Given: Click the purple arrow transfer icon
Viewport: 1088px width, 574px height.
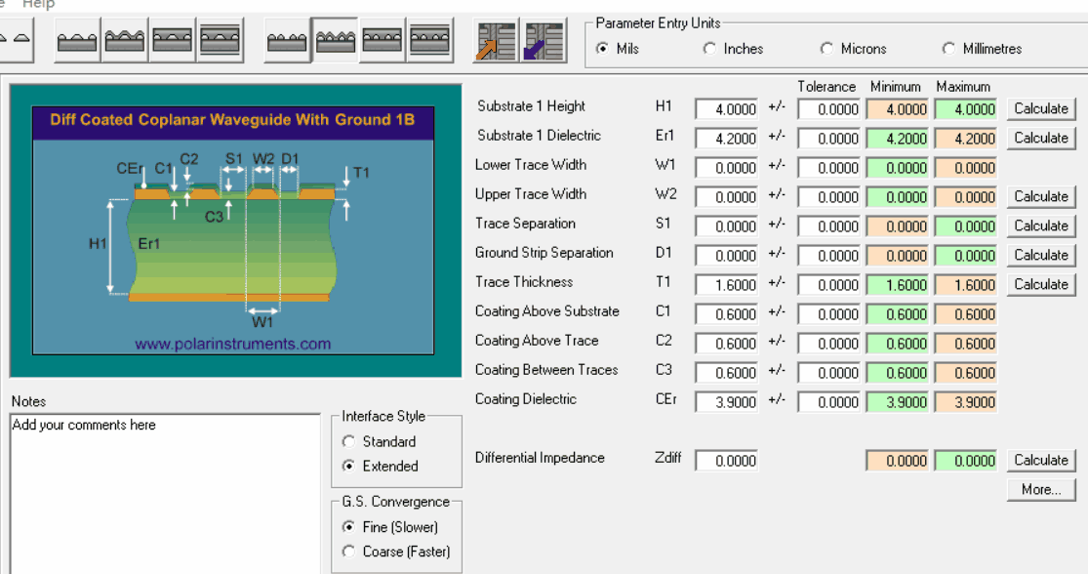Looking at the screenshot, I should (x=544, y=39).
